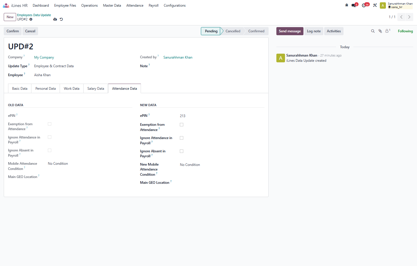Open the debug bug icon menu
This screenshot has width=417, height=266.
click(347, 5)
